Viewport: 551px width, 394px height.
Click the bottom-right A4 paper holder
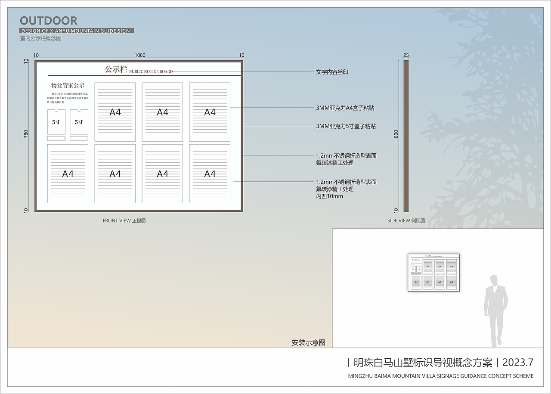click(210, 173)
